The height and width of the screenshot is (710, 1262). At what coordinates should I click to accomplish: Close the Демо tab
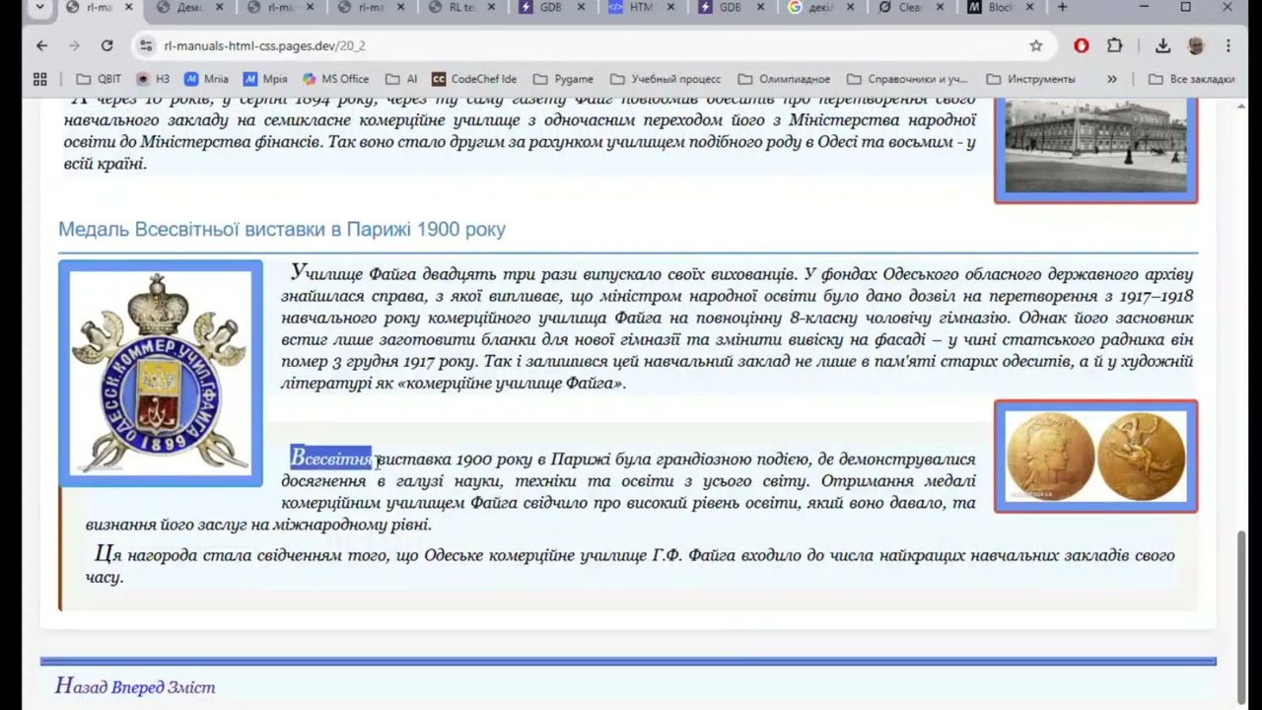[x=220, y=7]
